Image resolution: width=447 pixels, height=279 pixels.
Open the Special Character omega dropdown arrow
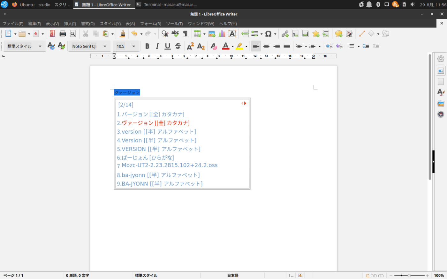pos(275,34)
